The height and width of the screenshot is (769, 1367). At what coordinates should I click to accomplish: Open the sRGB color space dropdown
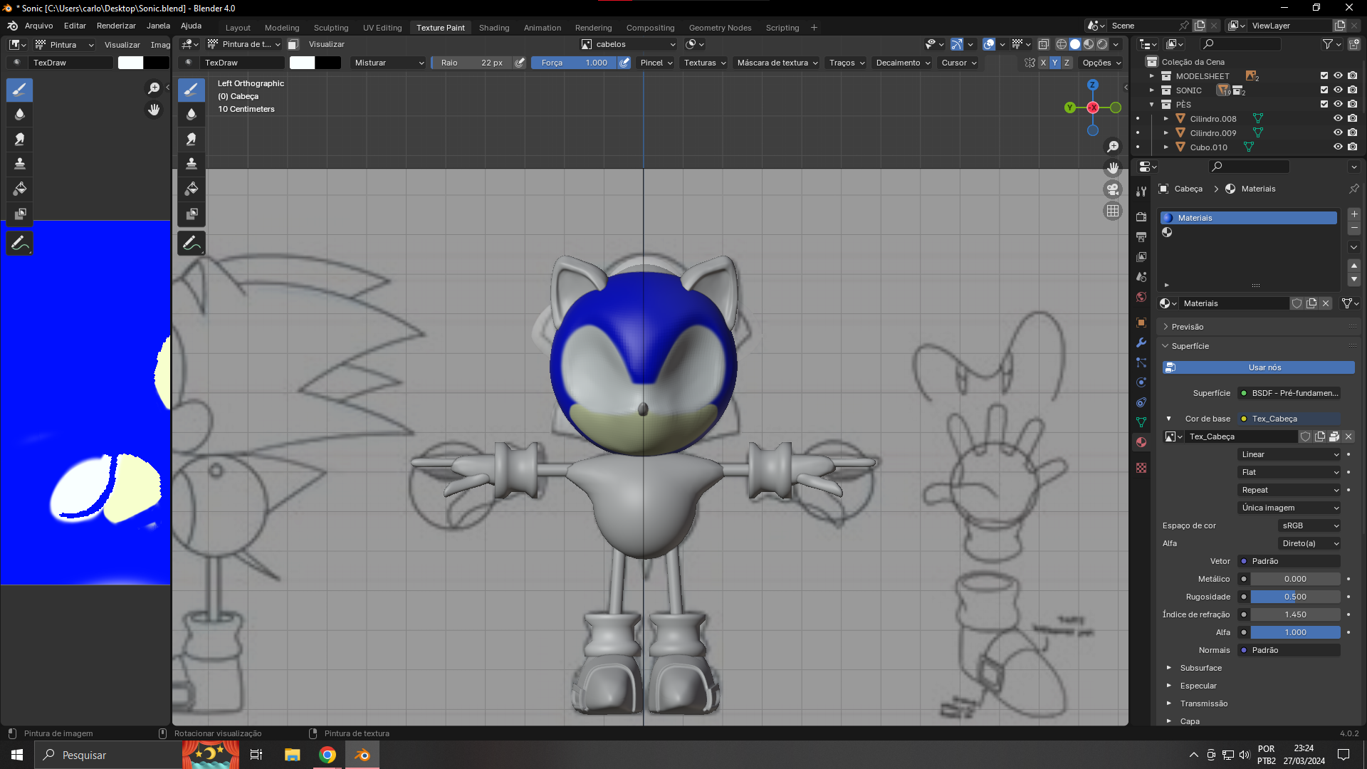click(x=1309, y=525)
